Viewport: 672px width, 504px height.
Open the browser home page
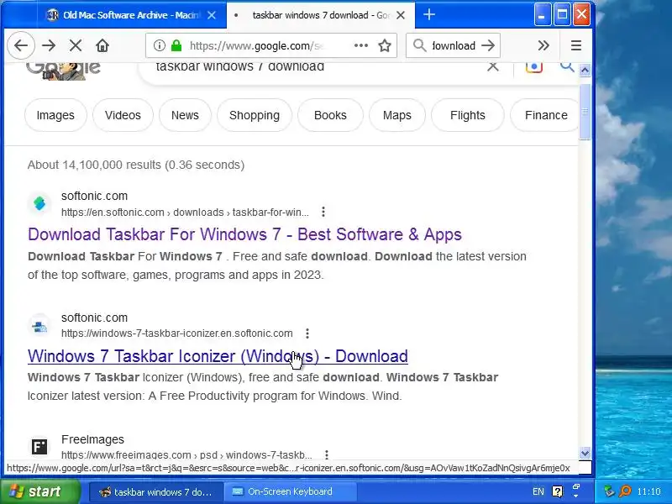(102, 45)
